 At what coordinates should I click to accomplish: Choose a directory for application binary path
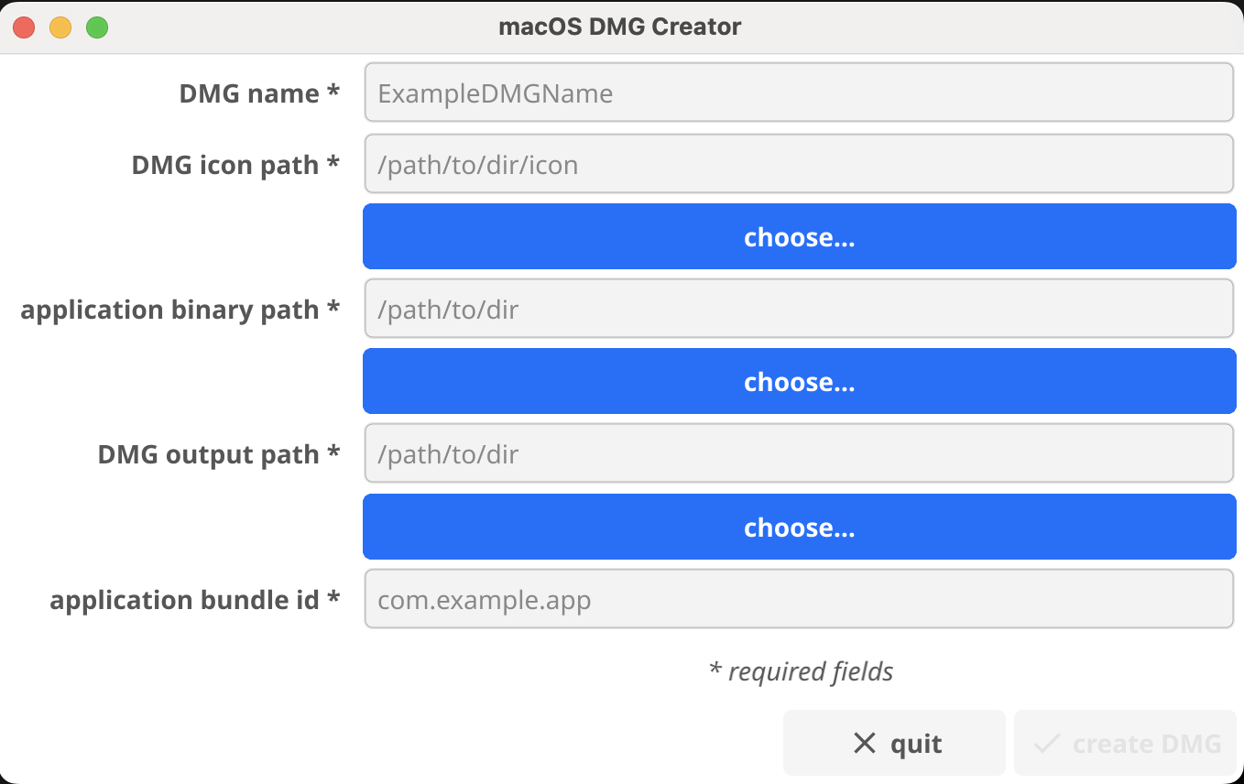799,381
